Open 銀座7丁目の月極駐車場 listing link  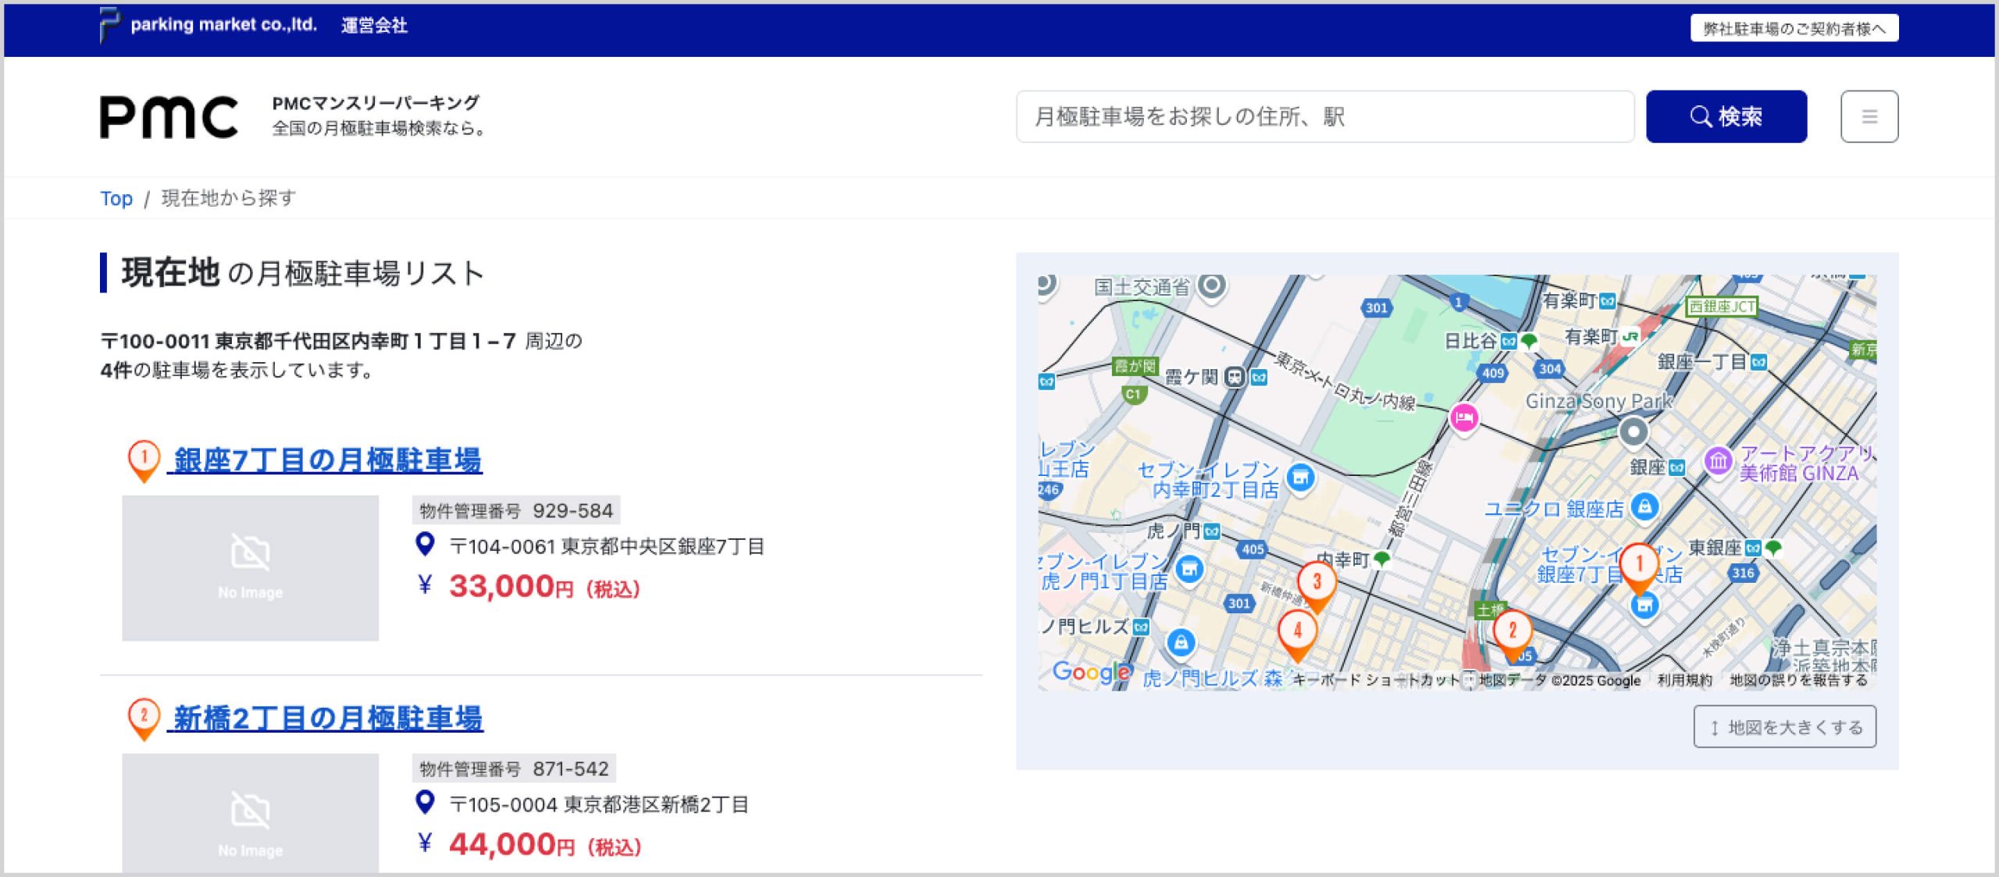[x=327, y=460]
